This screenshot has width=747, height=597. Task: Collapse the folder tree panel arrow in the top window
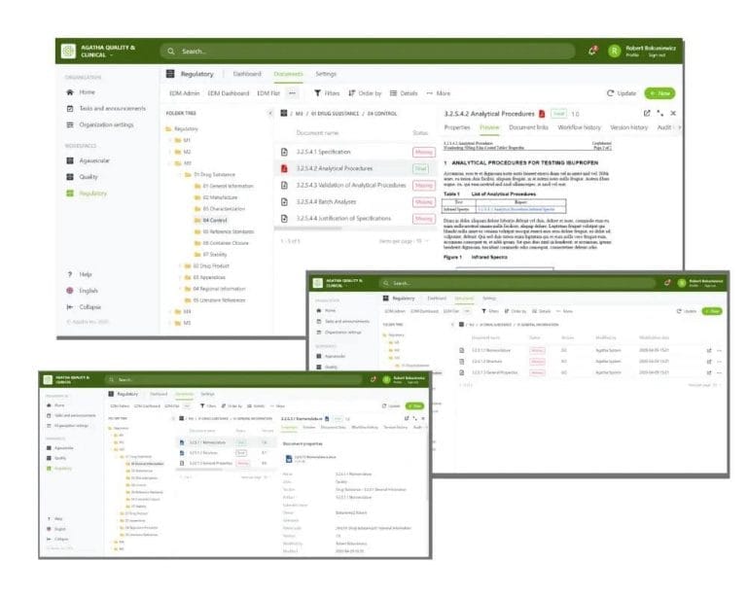pyautogui.click(x=270, y=114)
